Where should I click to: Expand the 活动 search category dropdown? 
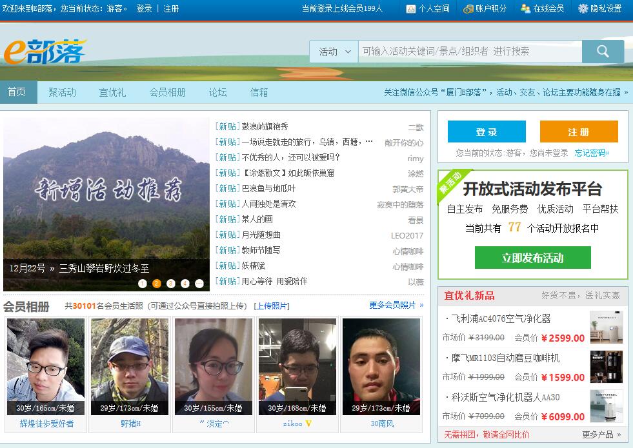[334, 52]
